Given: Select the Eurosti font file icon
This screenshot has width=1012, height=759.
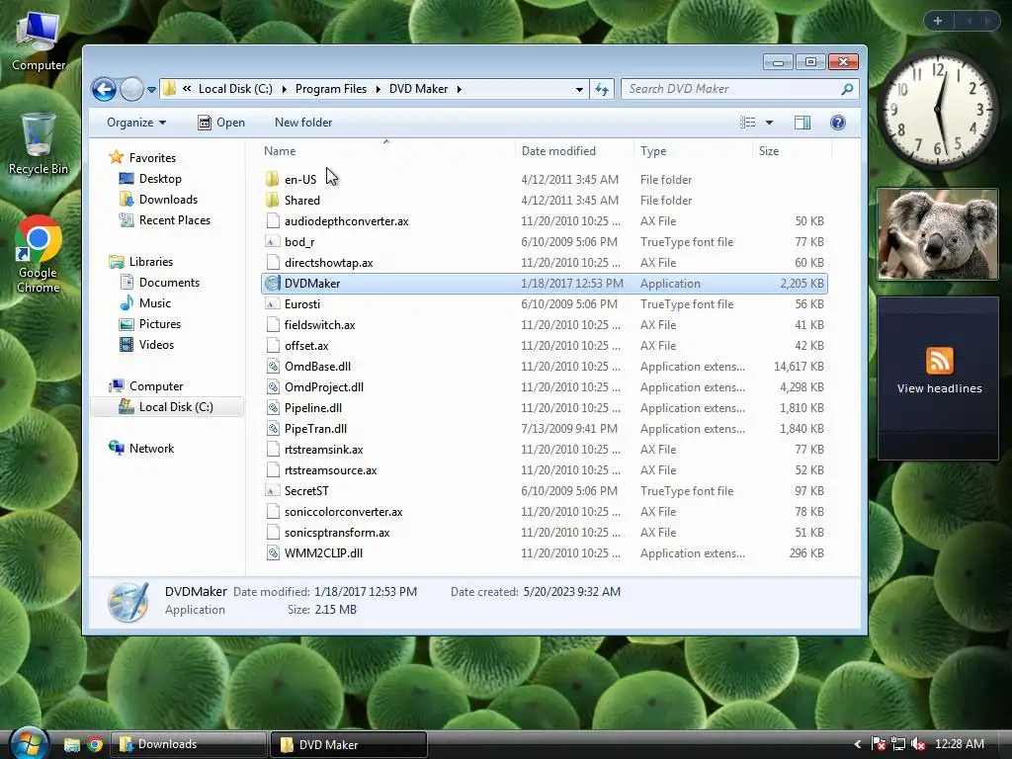Looking at the screenshot, I should [x=273, y=304].
